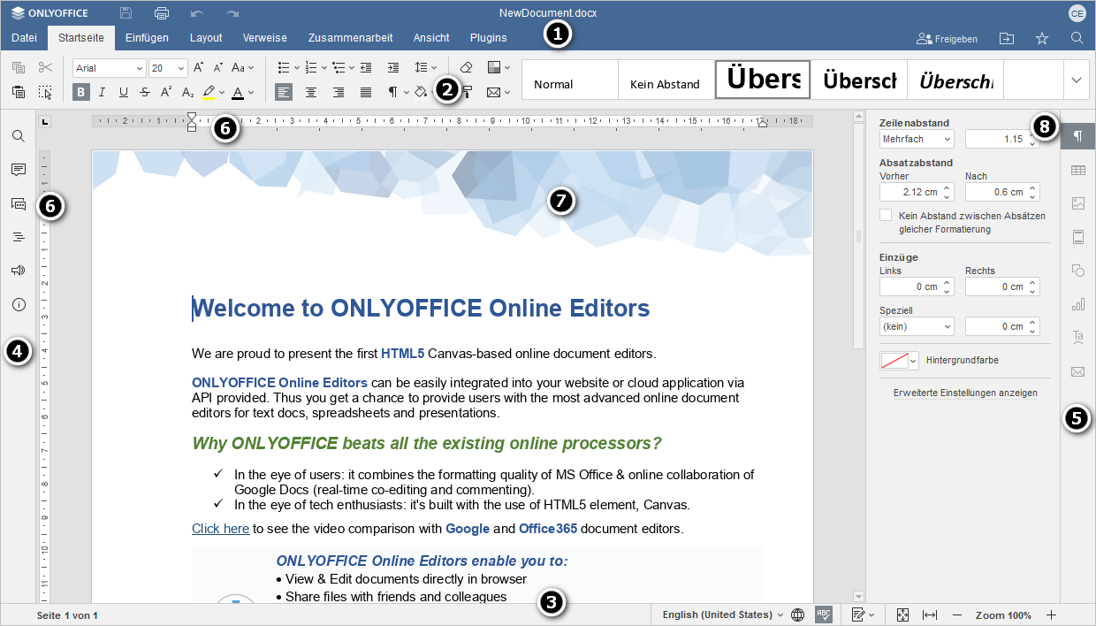Toggle strikethrough formatting

pos(145,92)
